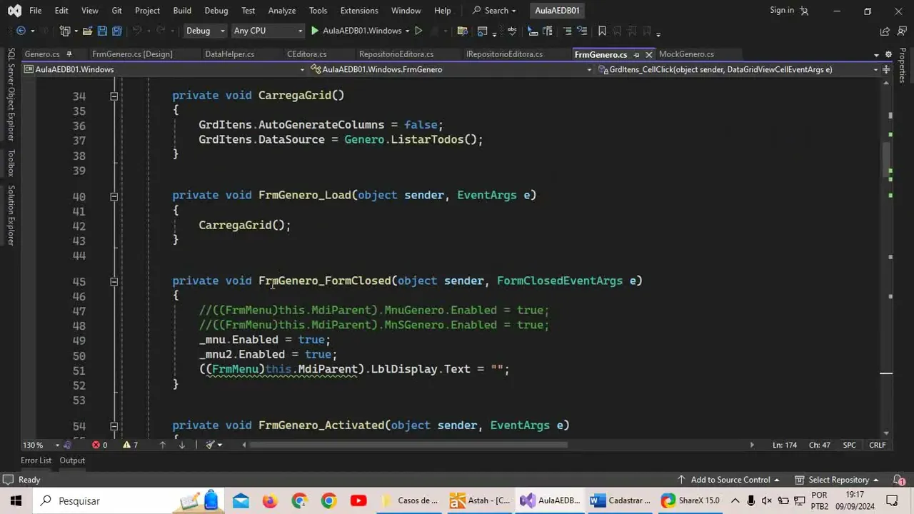Image resolution: width=914 pixels, height=514 pixels.
Task: Click the Search box in title bar
Action: (x=494, y=11)
